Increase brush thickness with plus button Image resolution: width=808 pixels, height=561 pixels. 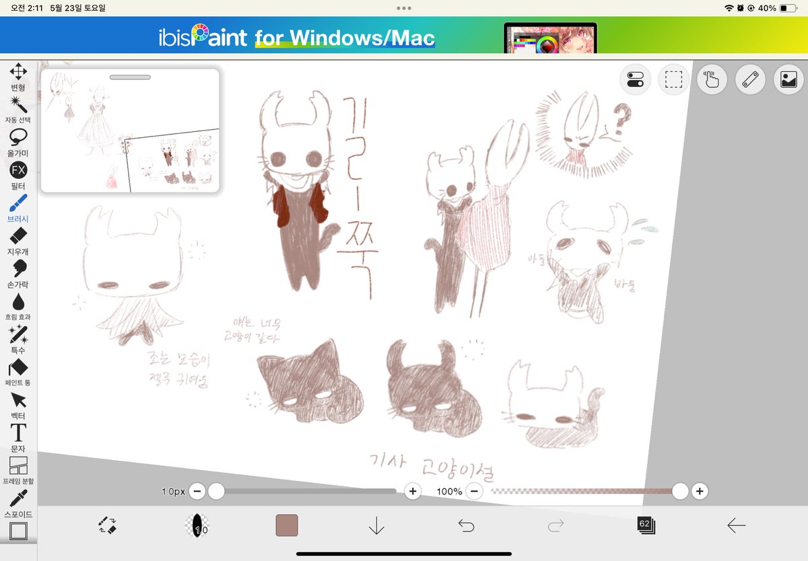413,491
